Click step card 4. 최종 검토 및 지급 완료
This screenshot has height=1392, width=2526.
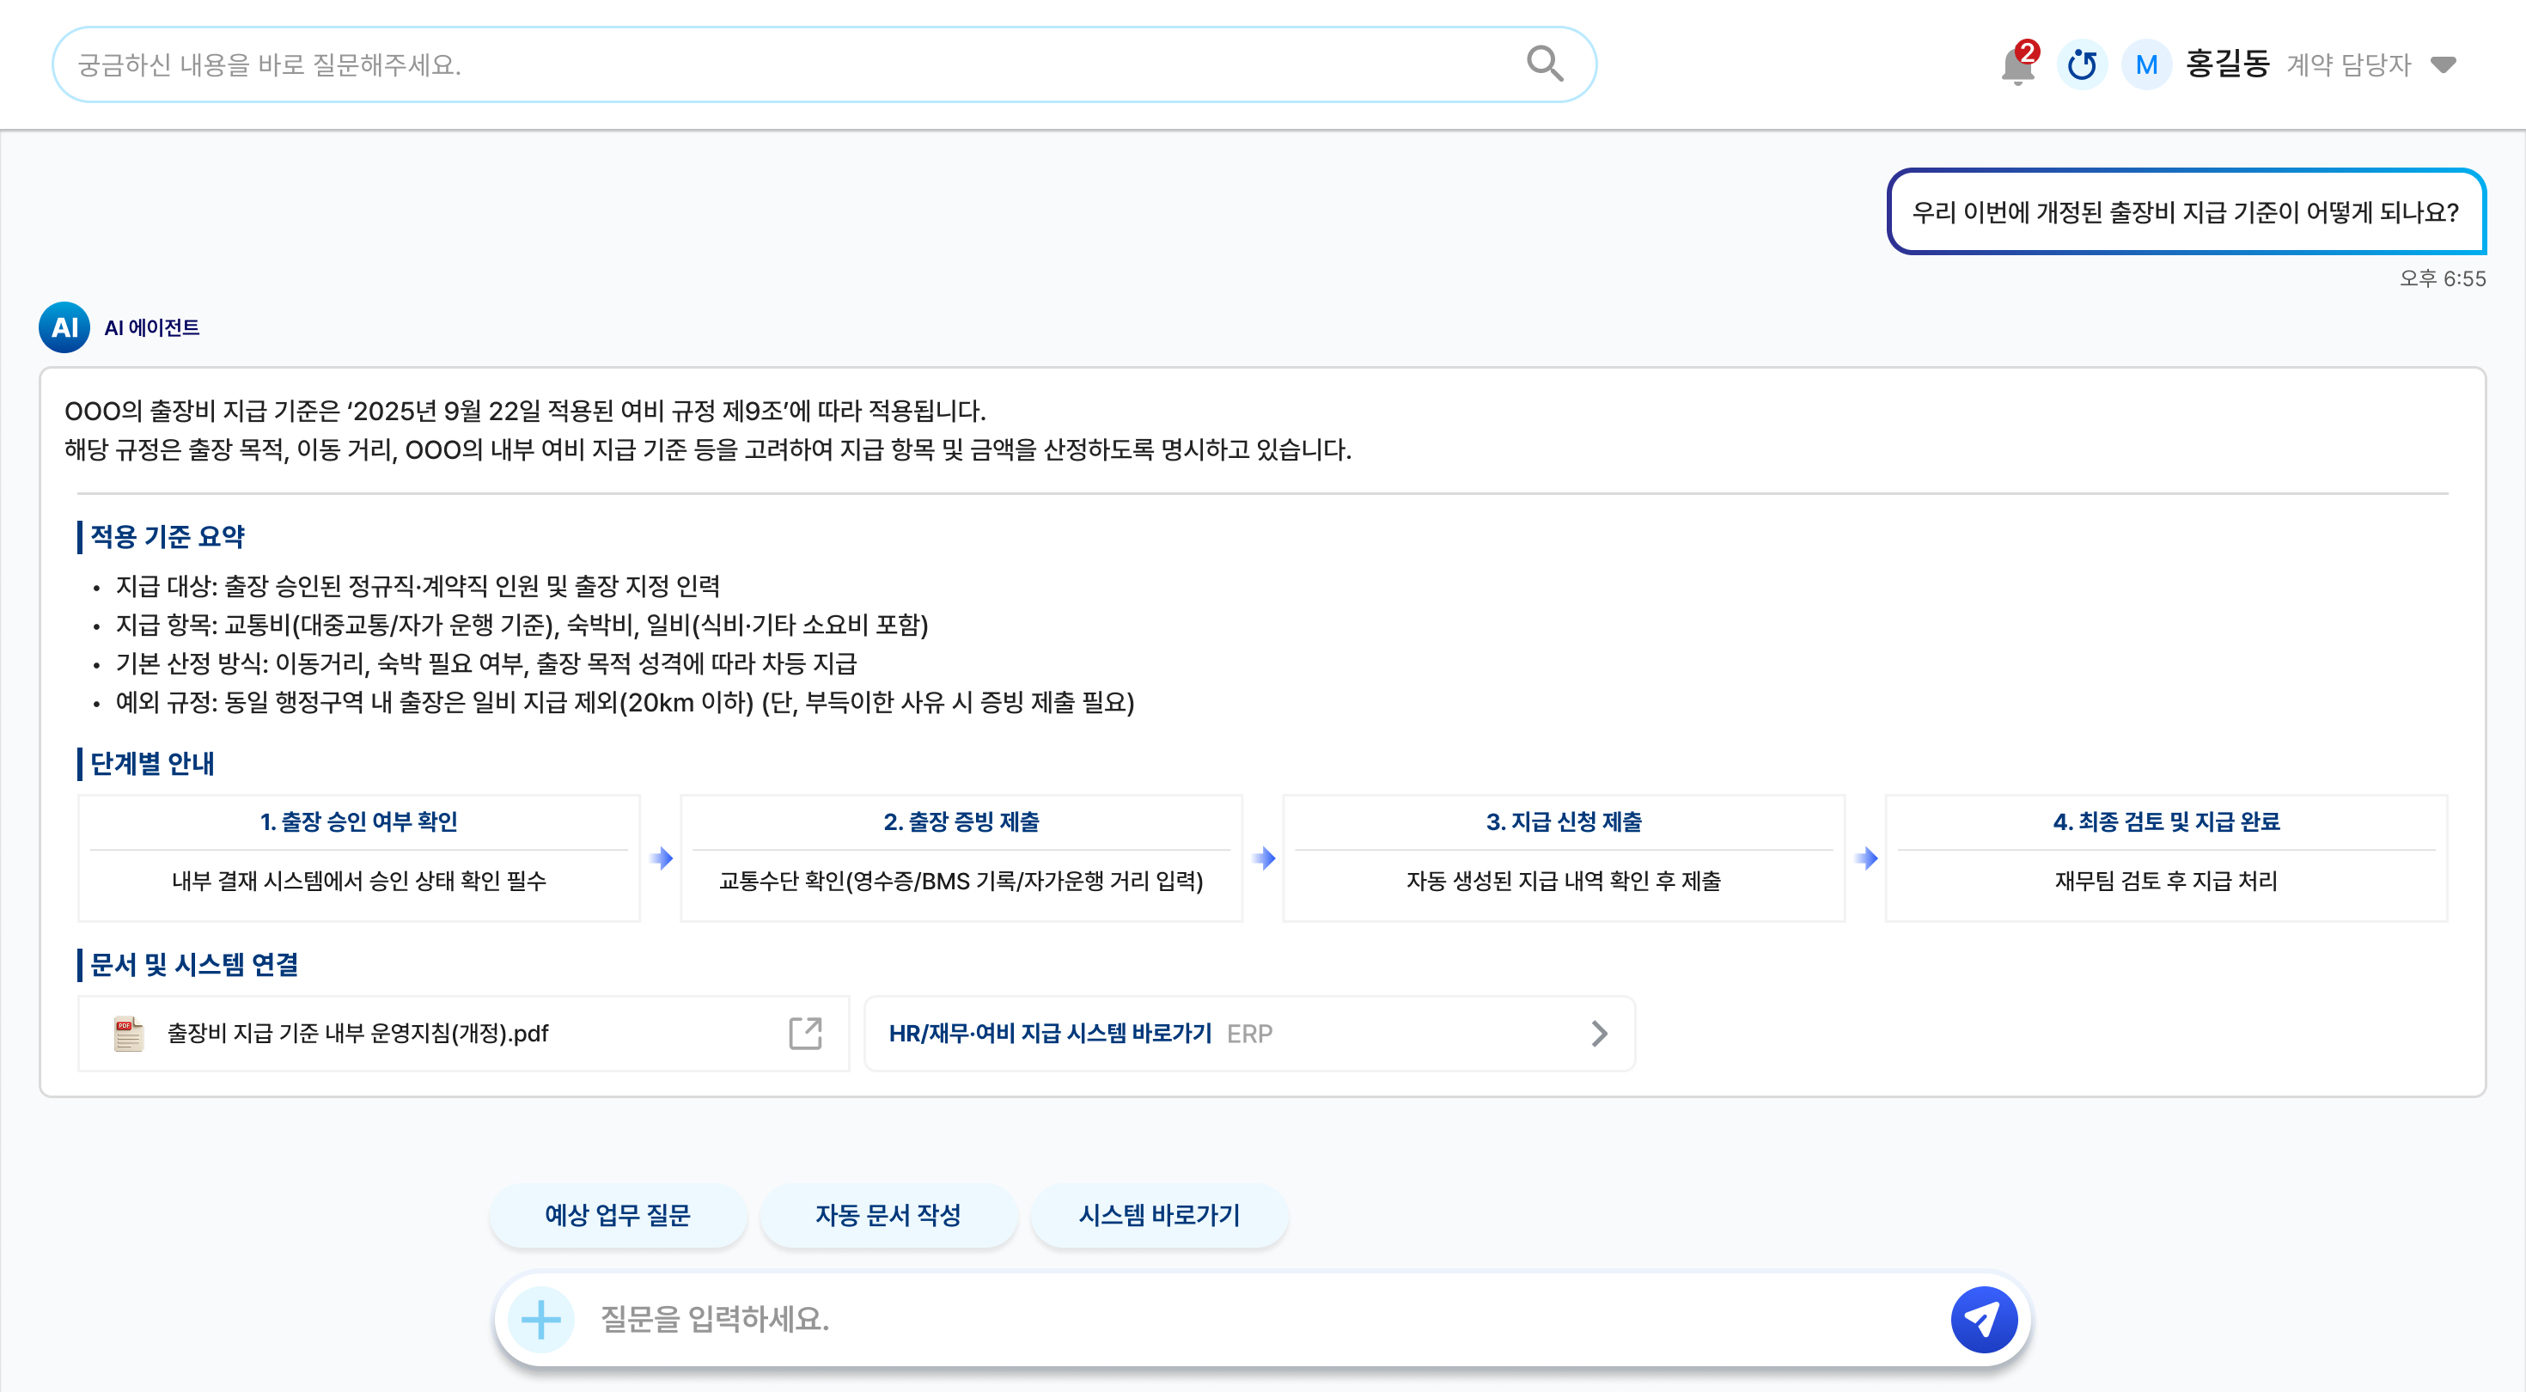pyautogui.click(x=2166, y=858)
